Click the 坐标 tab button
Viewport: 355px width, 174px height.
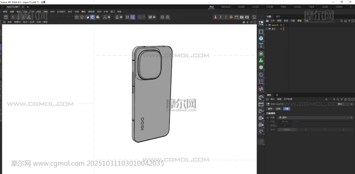(278, 109)
